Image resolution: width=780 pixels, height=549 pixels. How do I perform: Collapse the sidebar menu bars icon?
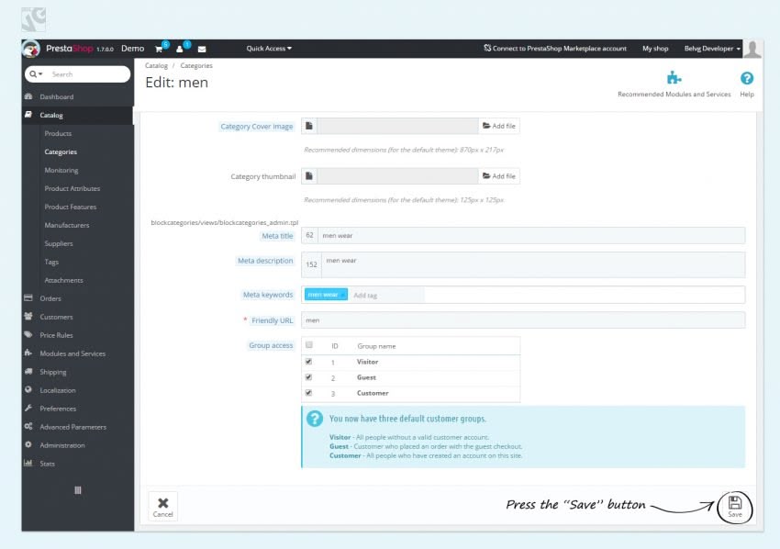[x=78, y=490]
